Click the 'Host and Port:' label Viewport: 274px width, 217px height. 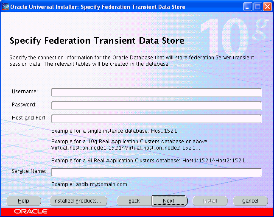coord(29,118)
